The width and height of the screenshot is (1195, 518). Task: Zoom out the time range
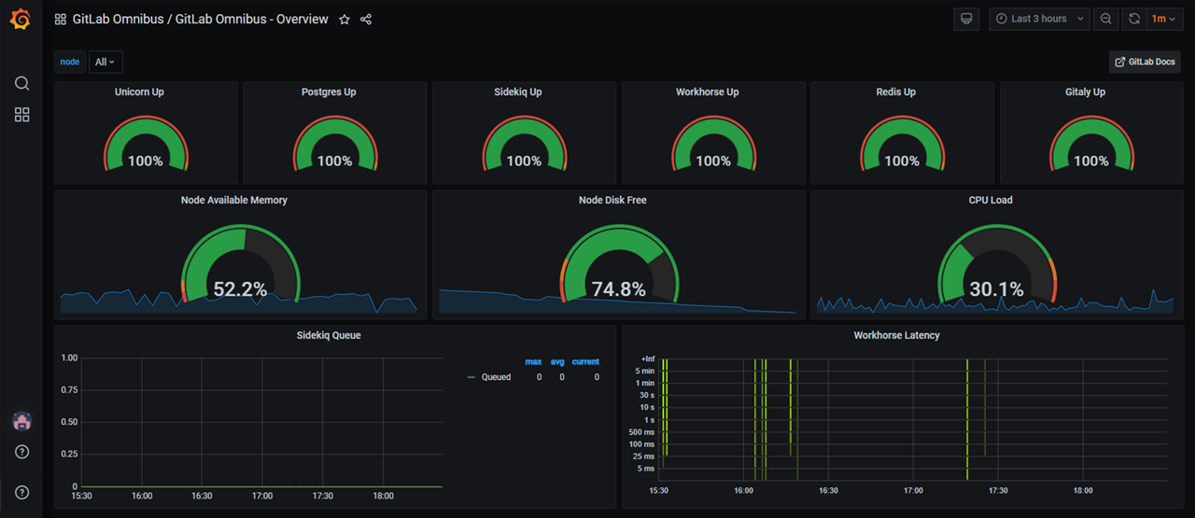[1106, 19]
